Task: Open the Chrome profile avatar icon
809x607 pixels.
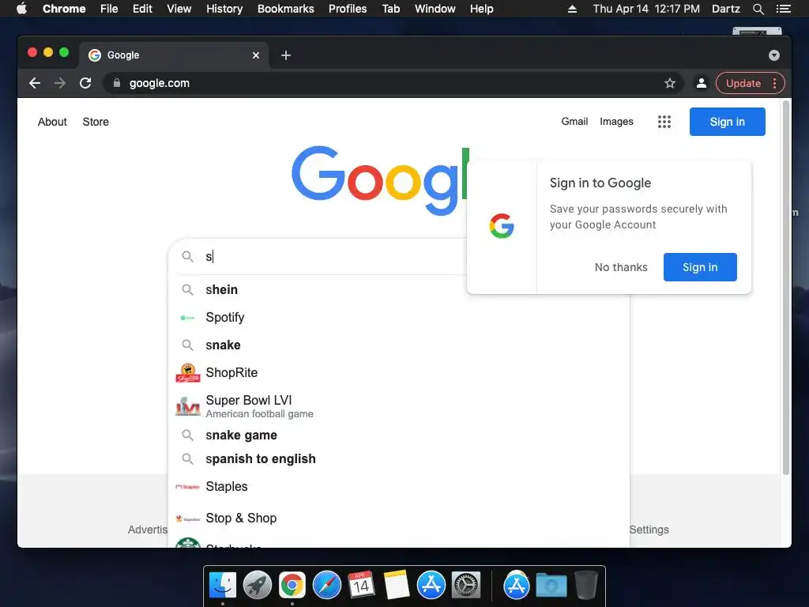Action: [x=702, y=83]
